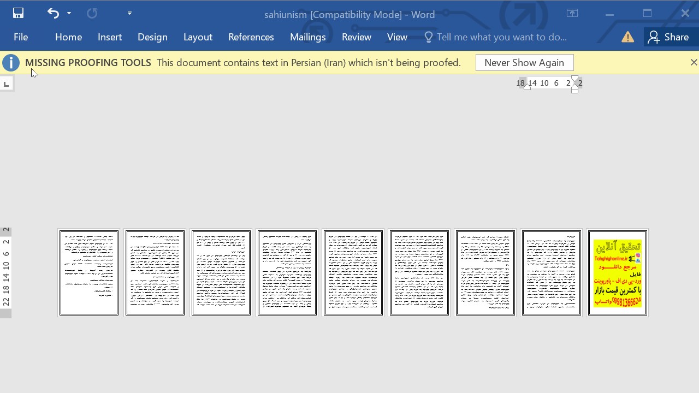Click the yellow warning triangle icon
The image size is (699, 393).
click(627, 37)
